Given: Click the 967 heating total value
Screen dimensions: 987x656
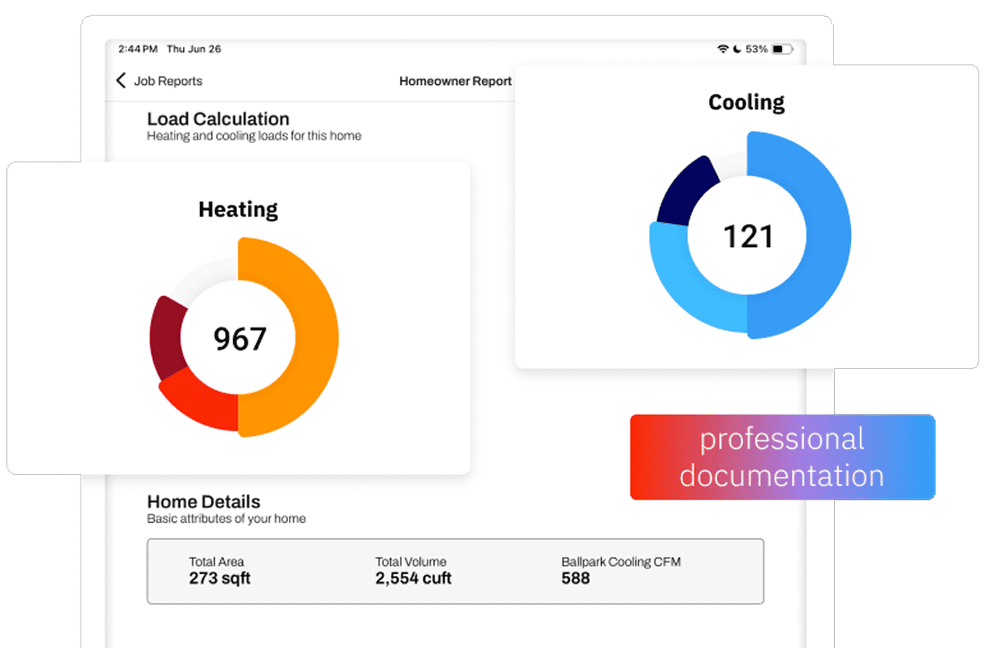Looking at the screenshot, I should click(239, 338).
